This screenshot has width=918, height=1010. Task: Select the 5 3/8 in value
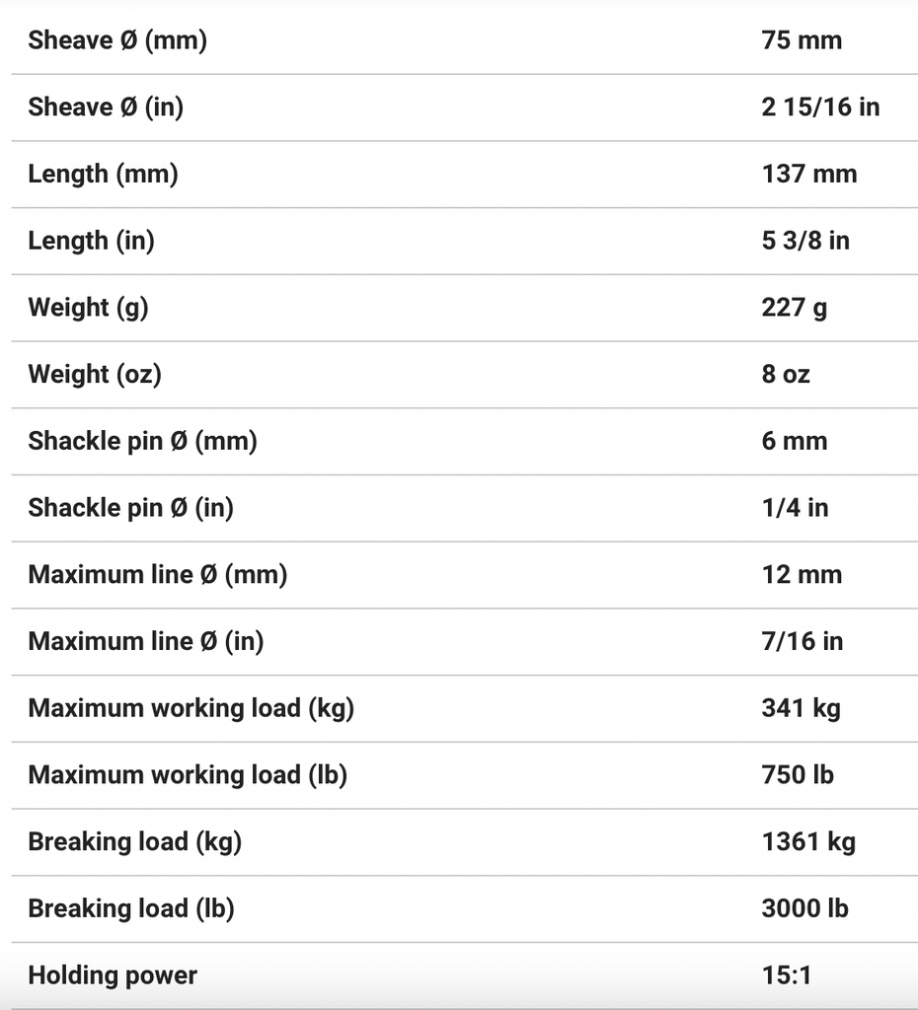(804, 241)
